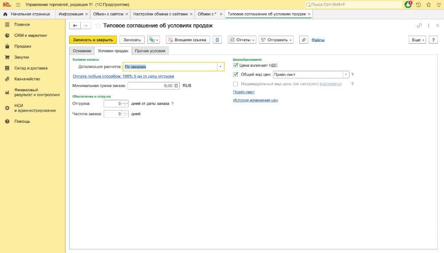Open help question-mark button in toolbar
Viewport: 444px width, 253px height.
coord(433,40)
